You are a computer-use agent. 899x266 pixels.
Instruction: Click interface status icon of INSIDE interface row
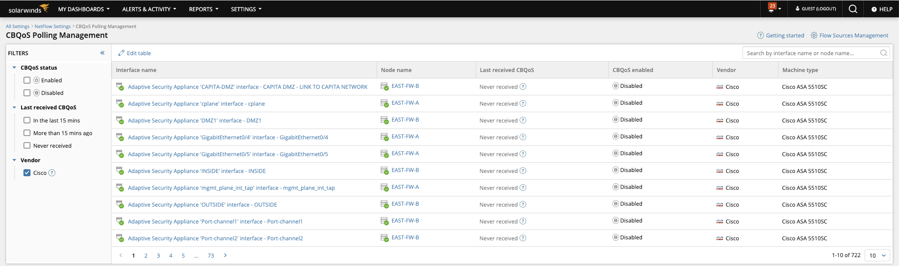[120, 171]
